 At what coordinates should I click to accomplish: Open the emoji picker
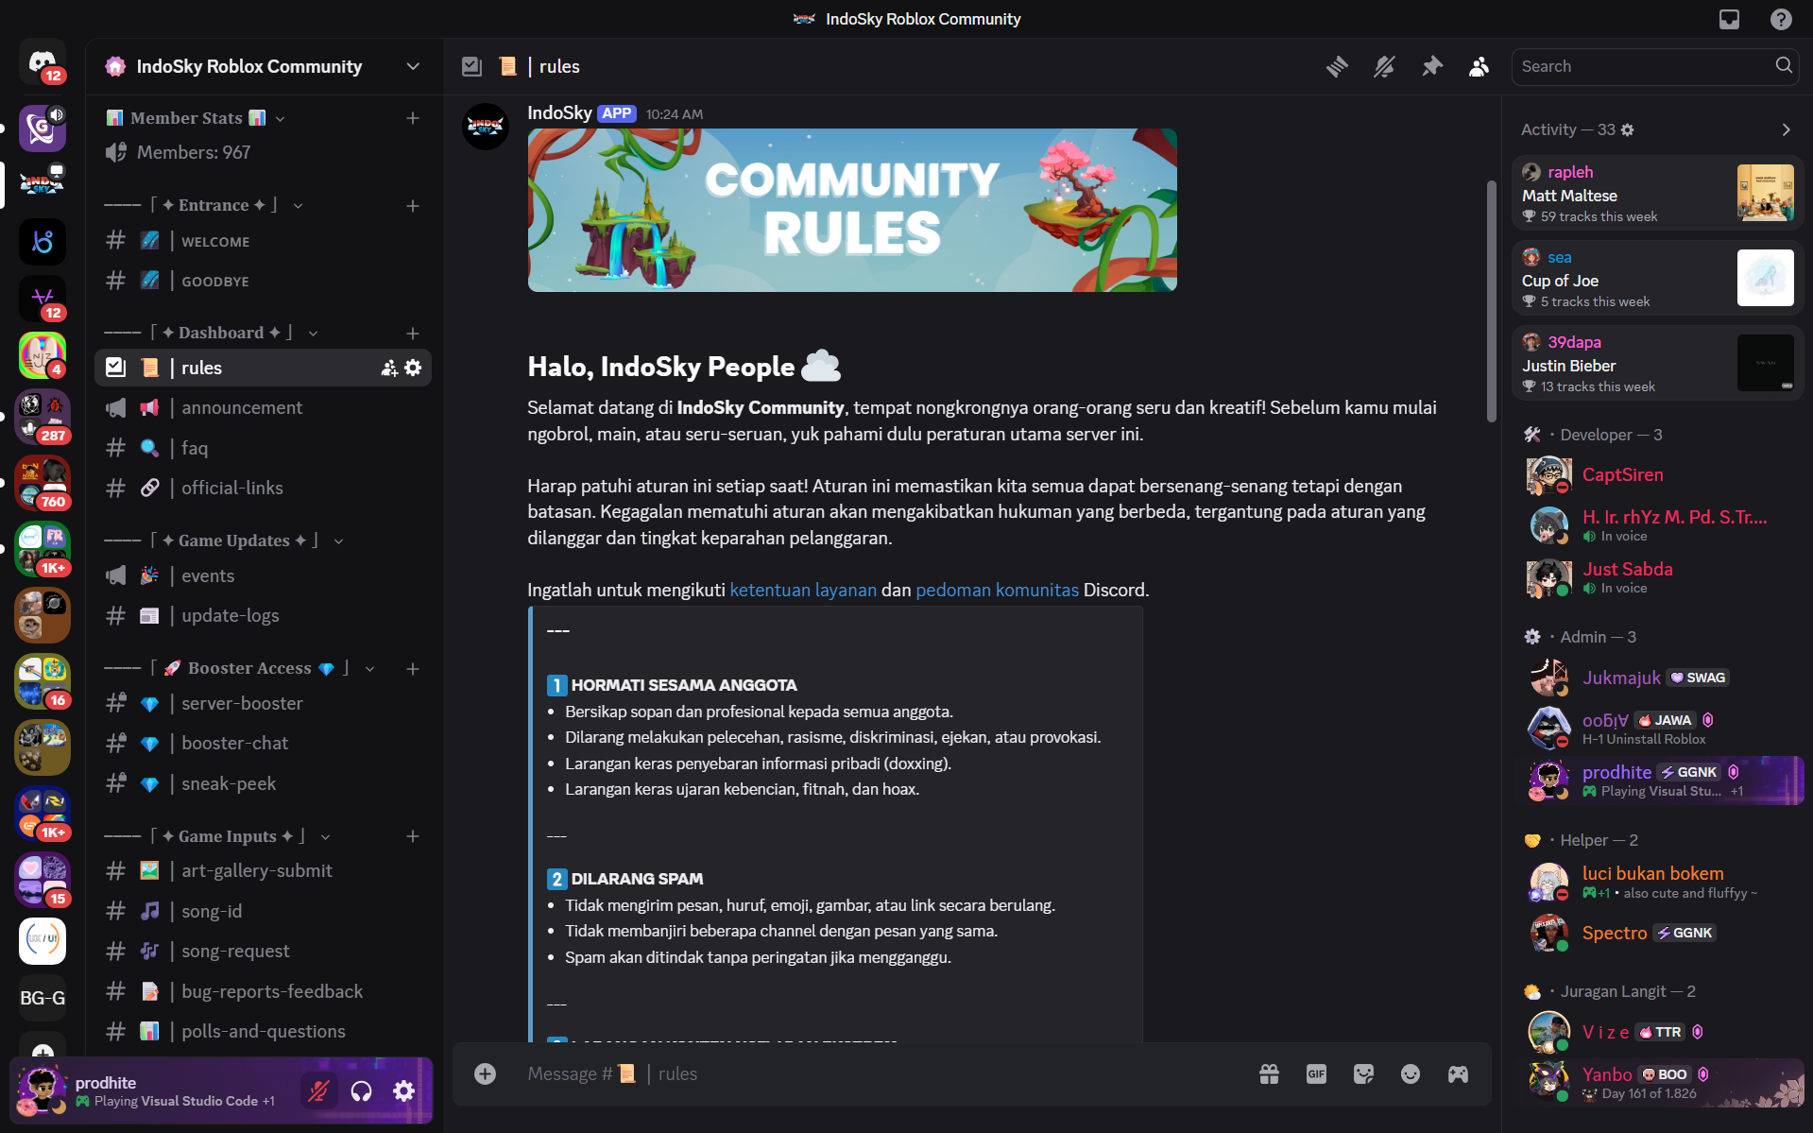(x=1411, y=1073)
